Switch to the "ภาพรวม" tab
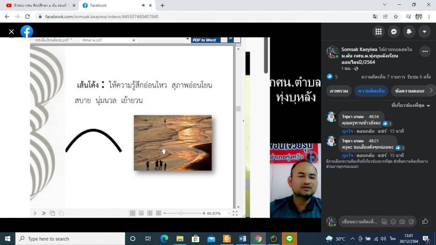Viewport: 436px width, 245px height. (339, 91)
